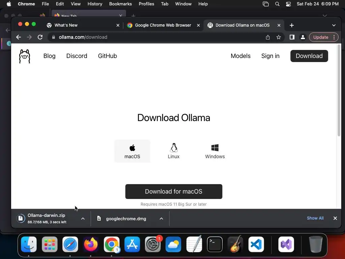Screen dimensions: 345x259
Task: Open Safari from the Dock
Action: tap(70, 244)
